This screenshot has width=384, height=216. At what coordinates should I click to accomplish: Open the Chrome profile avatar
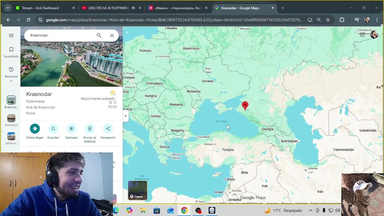tap(367, 20)
